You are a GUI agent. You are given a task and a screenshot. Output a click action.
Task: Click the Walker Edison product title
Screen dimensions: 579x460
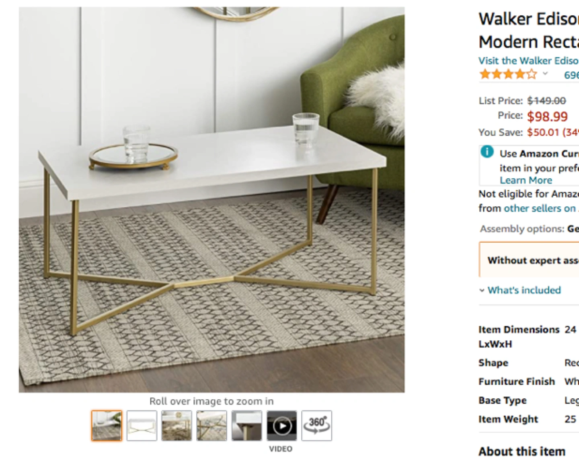(x=529, y=30)
